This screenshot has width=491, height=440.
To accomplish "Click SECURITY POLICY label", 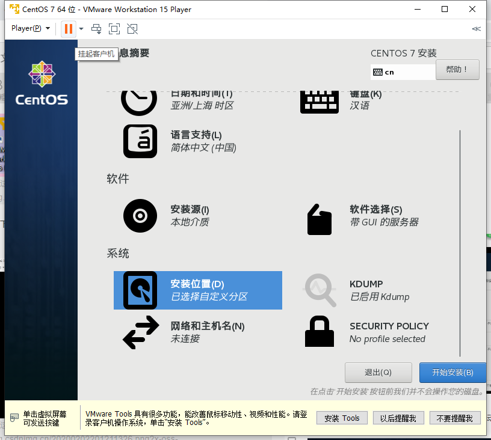I will coord(389,326).
